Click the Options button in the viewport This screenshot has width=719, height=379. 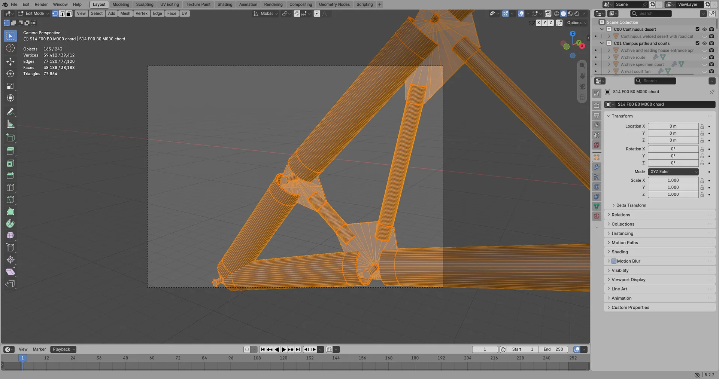pyautogui.click(x=576, y=23)
